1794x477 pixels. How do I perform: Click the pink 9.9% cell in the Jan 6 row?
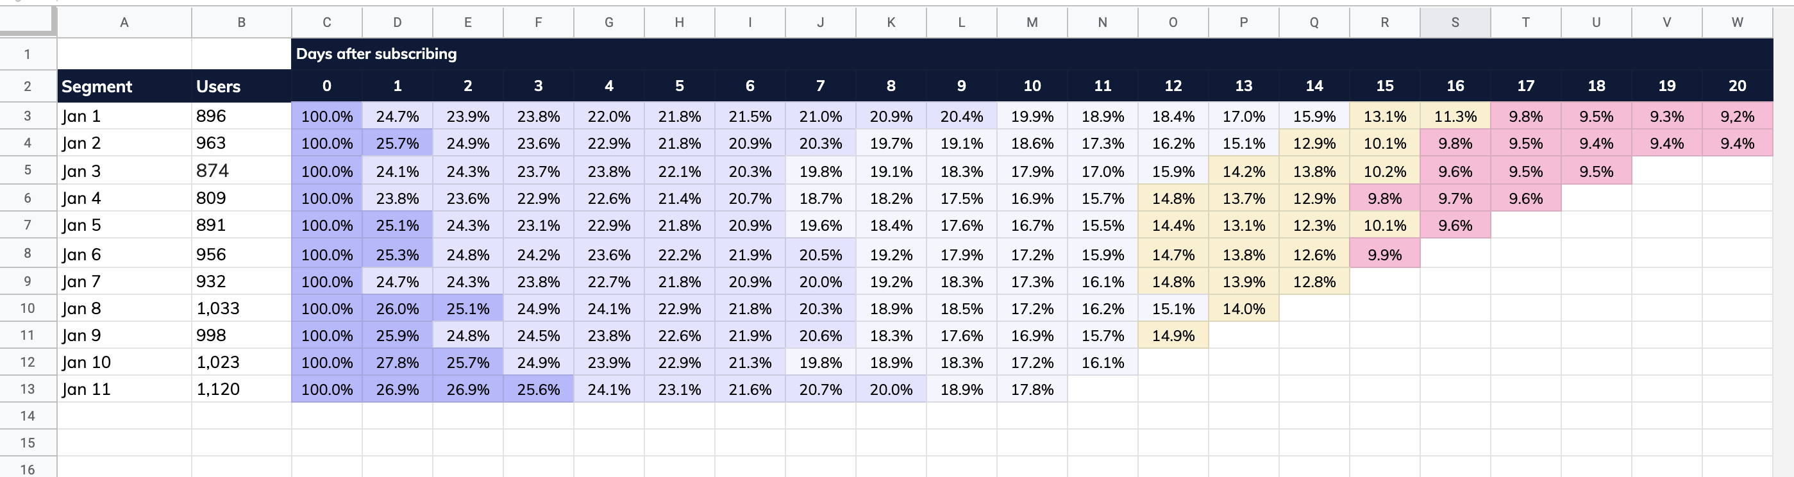[x=1384, y=253]
